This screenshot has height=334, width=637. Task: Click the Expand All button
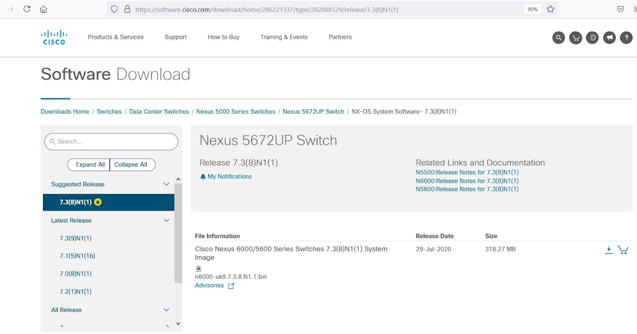pos(88,164)
